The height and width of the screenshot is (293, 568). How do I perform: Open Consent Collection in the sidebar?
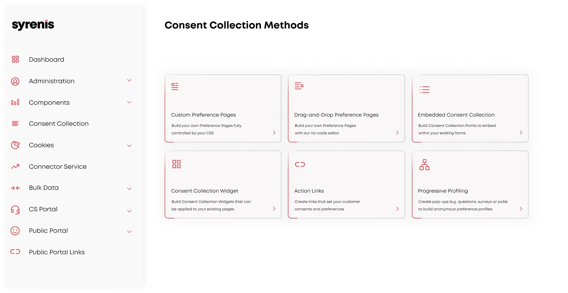(x=59, y=124)
